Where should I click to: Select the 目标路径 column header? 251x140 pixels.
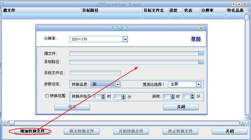(x=112, y=10)
